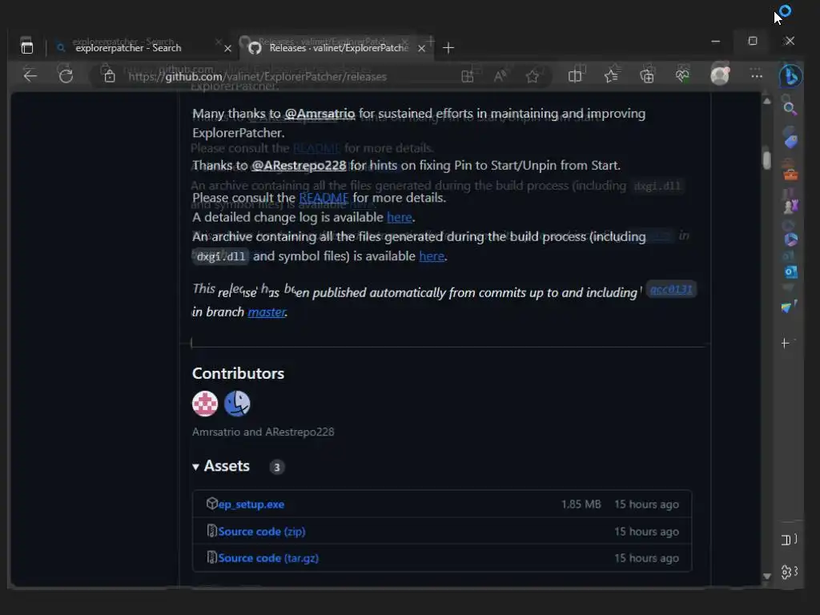
Task: Click "15 hours ago" in ep_setup.exe row
Action: click(646, 504)
